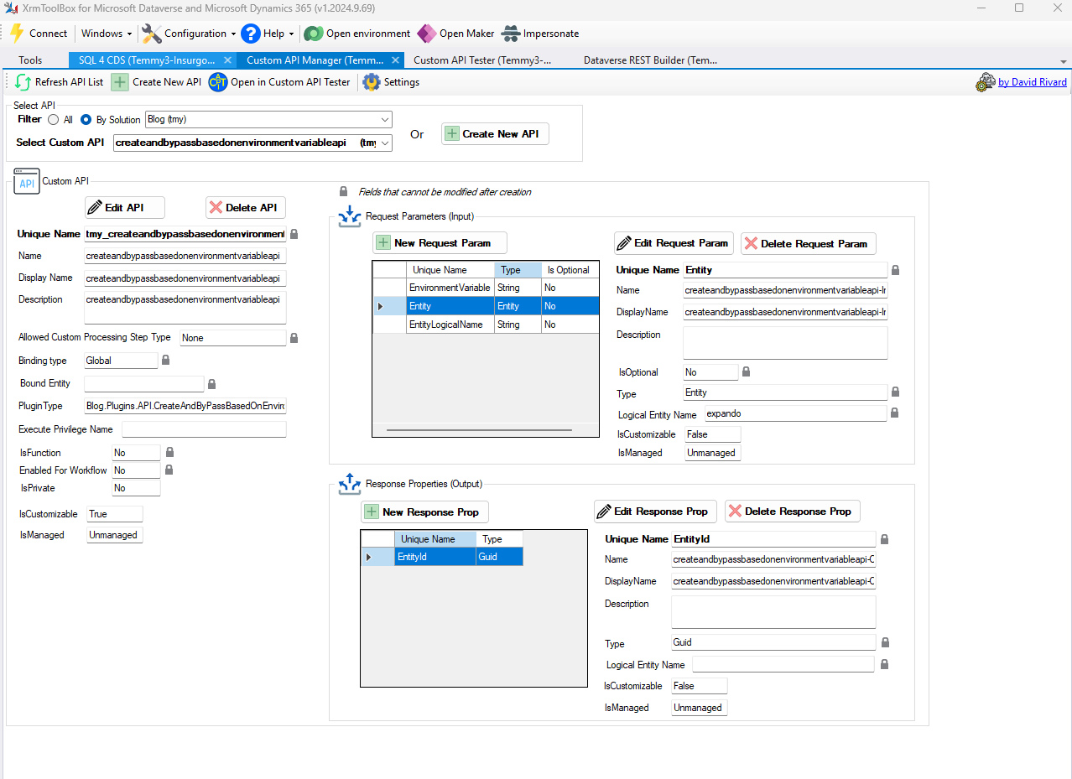
Task: Click the Refresh API List icon
Action: pyautogui.click(x=23, y=82)
